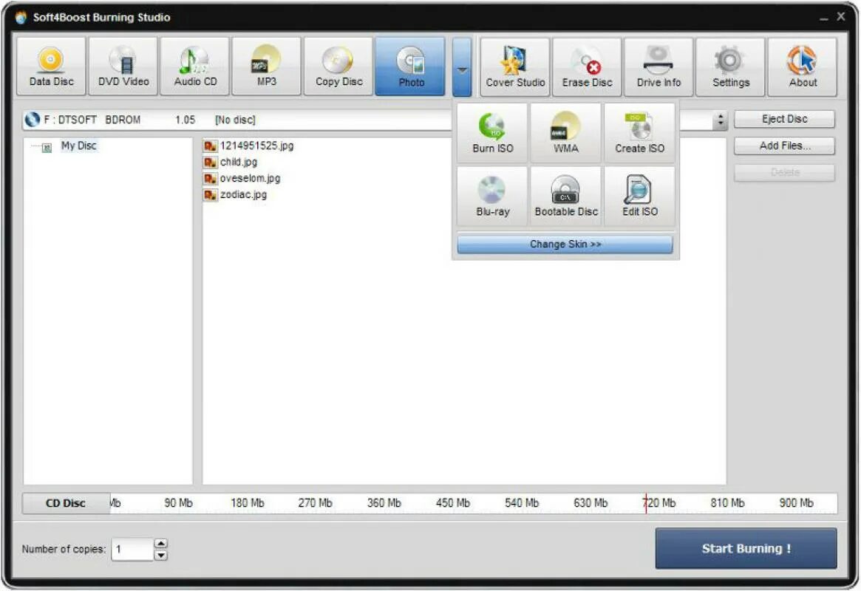This screenshot has height=591, width=861.
Task: Select My Disc in the folder tree
Action: coord(78,146)
